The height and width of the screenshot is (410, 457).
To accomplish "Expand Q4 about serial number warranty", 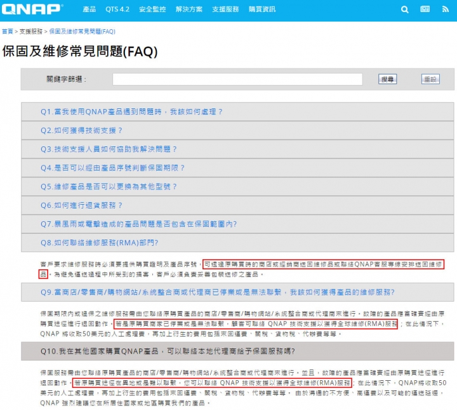I will click(237, 168).
